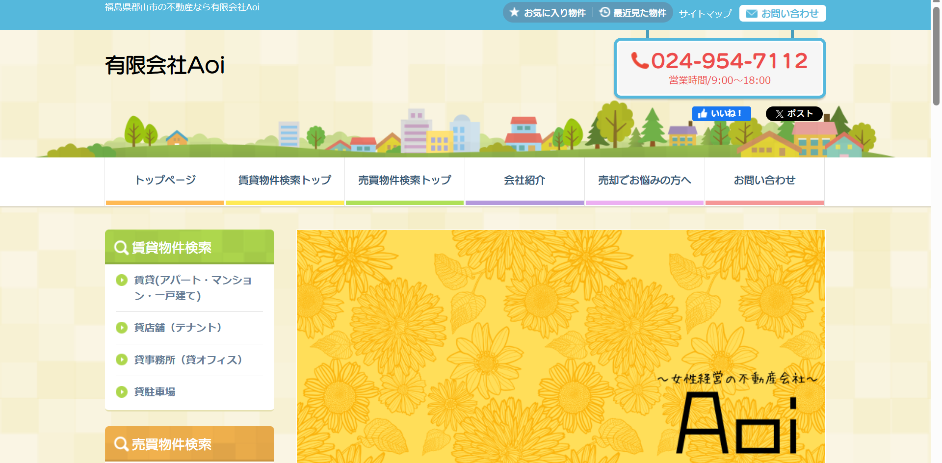Image resolution: width=942 pixels, height=463 pixels.
Task: Select 貸事務所（貸オフィス） rental search
Action: coord(188,360)
